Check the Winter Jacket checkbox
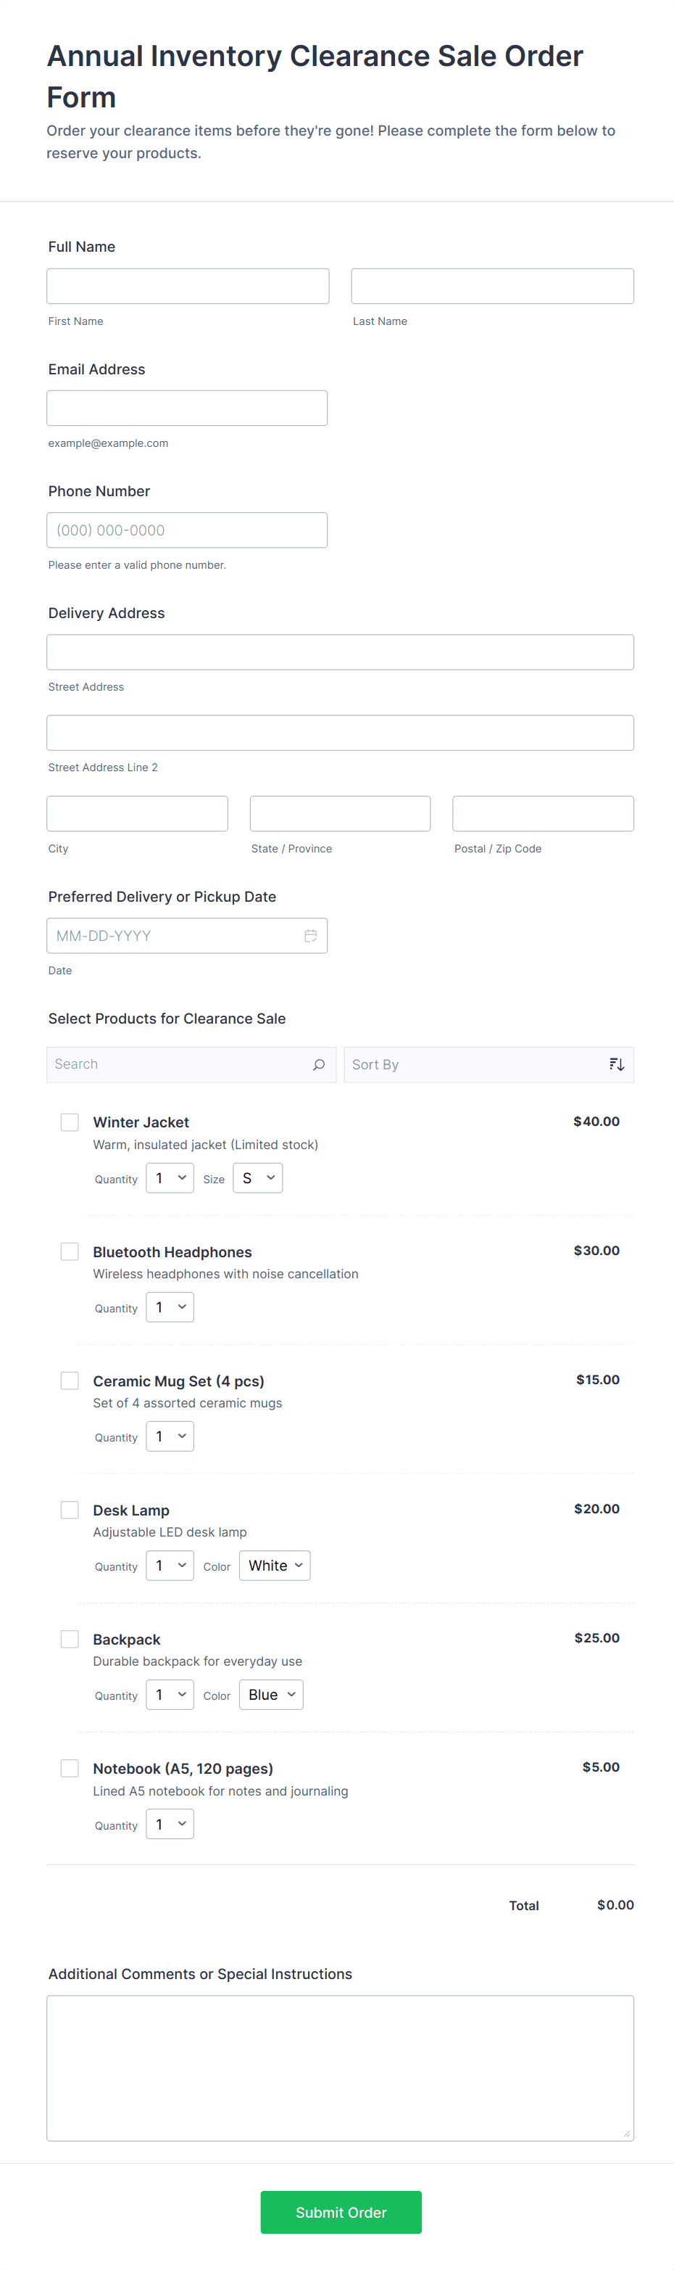 [x=70, y=1122]
